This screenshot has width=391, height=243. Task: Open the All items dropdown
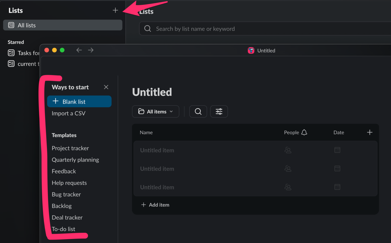[x=156, y=111]
